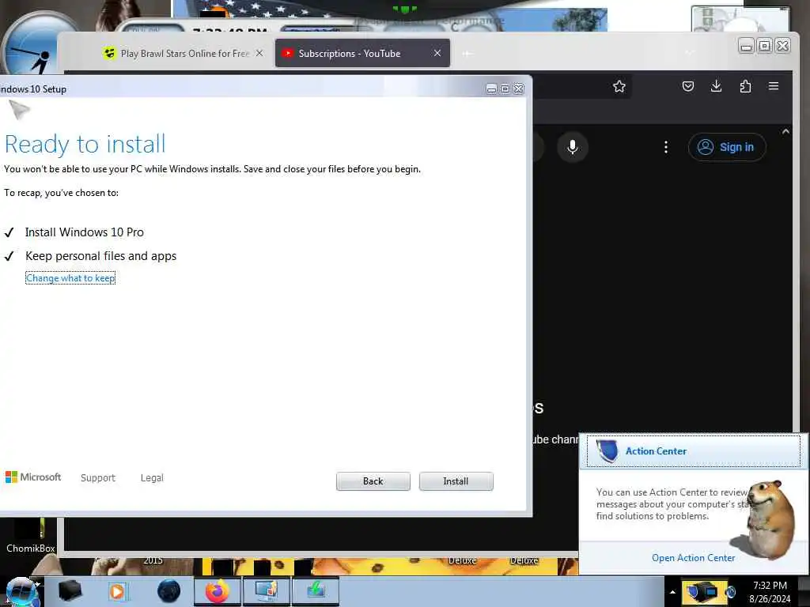
Task: Switch to Firefox from the taskbar
Action: click(218, 591)
